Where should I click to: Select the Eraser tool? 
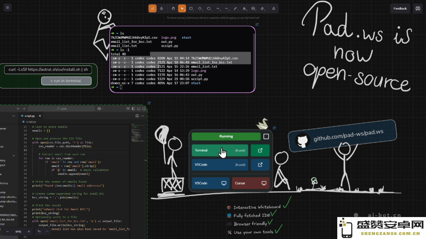262,8
